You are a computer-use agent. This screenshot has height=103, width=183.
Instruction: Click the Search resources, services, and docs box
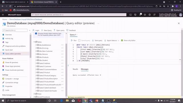click(79, 15)
